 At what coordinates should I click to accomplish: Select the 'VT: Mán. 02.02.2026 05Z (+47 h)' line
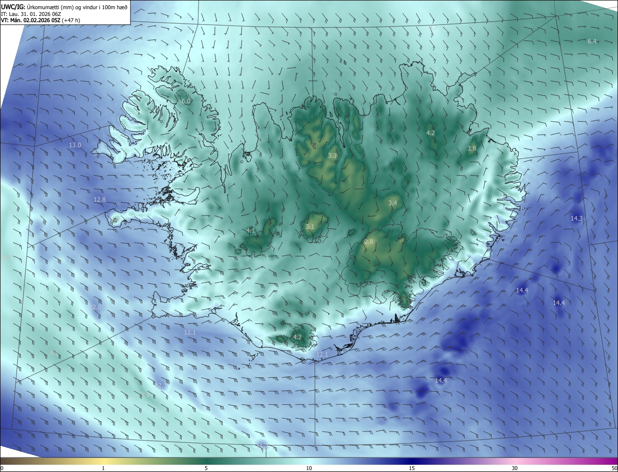[40, 20]
